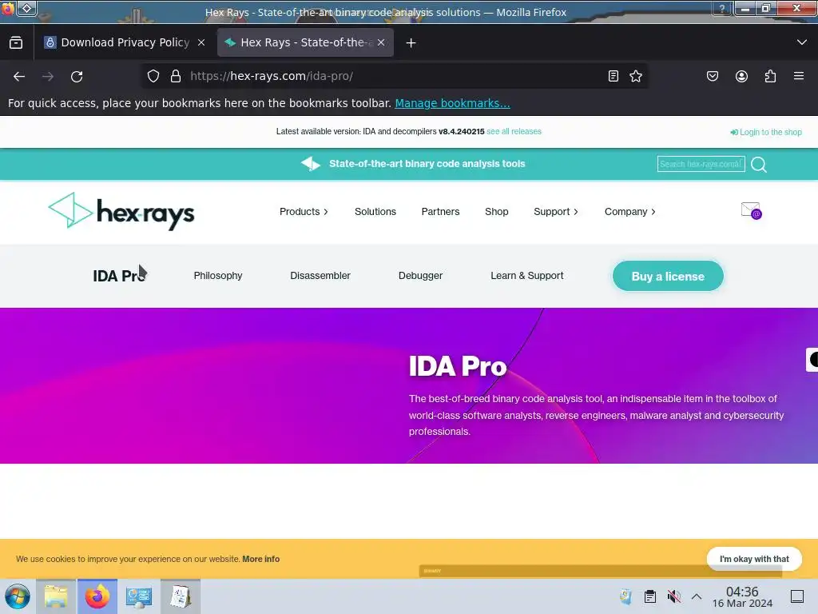818x614 pixels.
Task: Unmute the volume tray icon
Action: coord(673,596)
